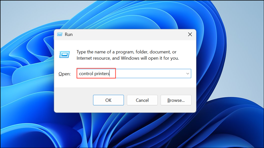Open the Browse dialog
Screen dimensions: 264x148
pyautogui.click(x=176, y=100)
